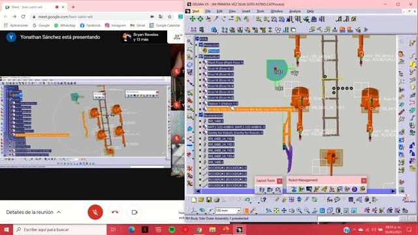Show hidden system tray icons chevron

click(354, 229)
